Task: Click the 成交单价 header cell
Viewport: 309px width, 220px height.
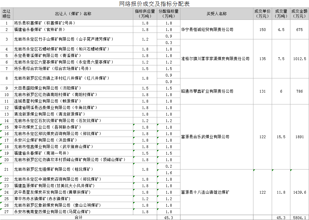Action: tap(262, 14)
